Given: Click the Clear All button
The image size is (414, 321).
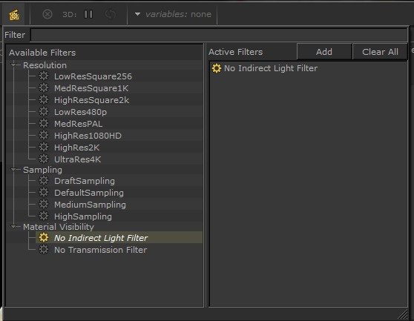Looking at the screenshot, I should pyautogui.click(x=380, y=52).
